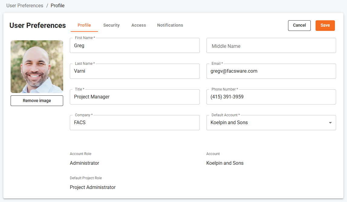Viewport: 347px width, 202px height.
Task: Focus the Title input field
Action: tap(135, 97)
